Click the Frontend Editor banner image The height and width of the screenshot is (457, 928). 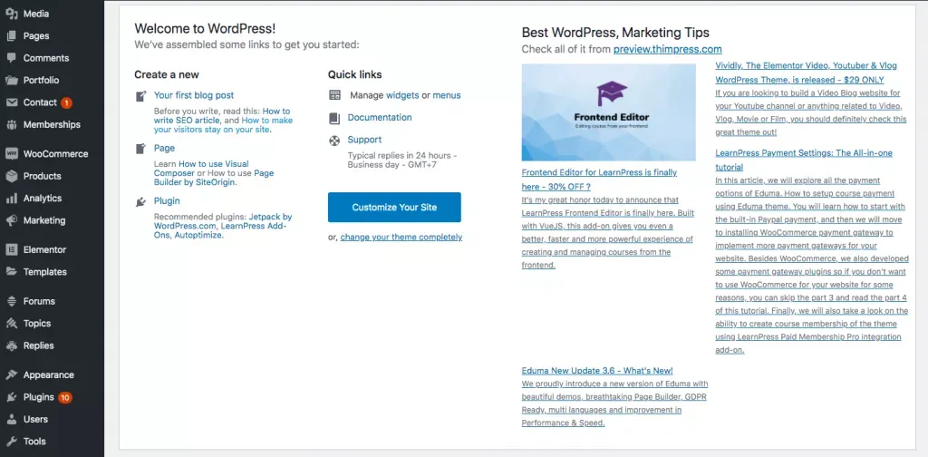pos(608,112)
